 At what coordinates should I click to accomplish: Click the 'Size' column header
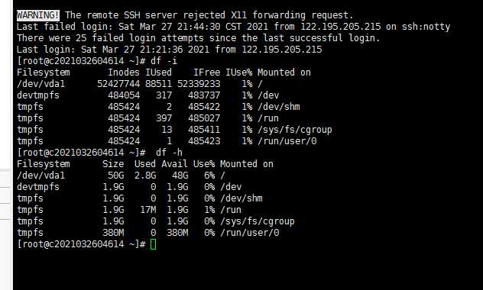coord(113,164)
